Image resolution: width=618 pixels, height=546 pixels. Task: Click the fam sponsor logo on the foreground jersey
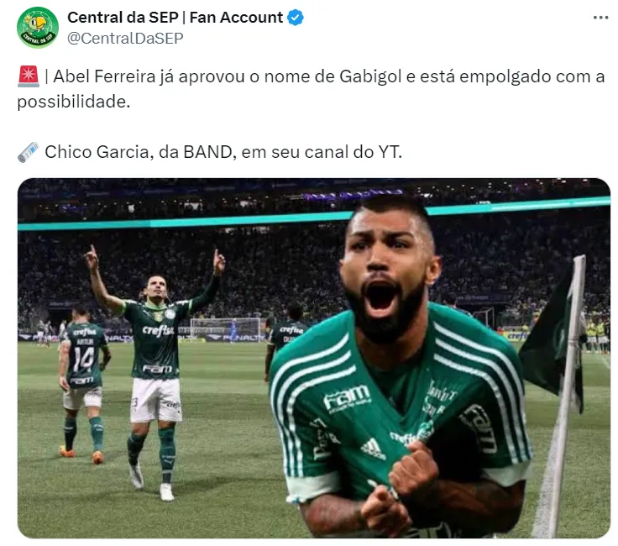[x=346, y=397]
